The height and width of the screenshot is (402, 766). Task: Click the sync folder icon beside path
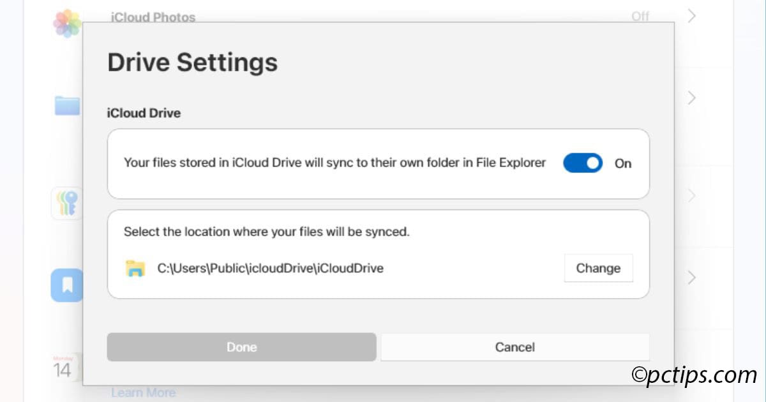click(135, 269)
